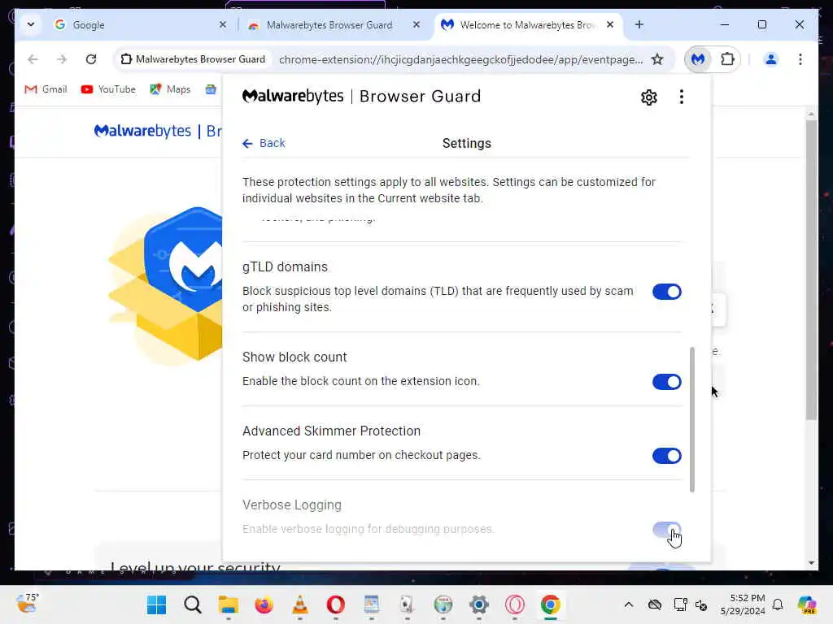Reload the current page
This screenshot has width=833, height=624.
(91, 59)
